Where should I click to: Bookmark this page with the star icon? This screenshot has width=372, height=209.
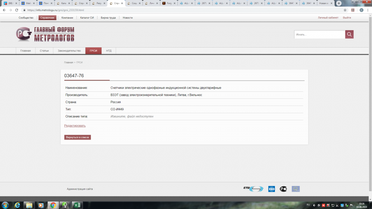point(345,10)
